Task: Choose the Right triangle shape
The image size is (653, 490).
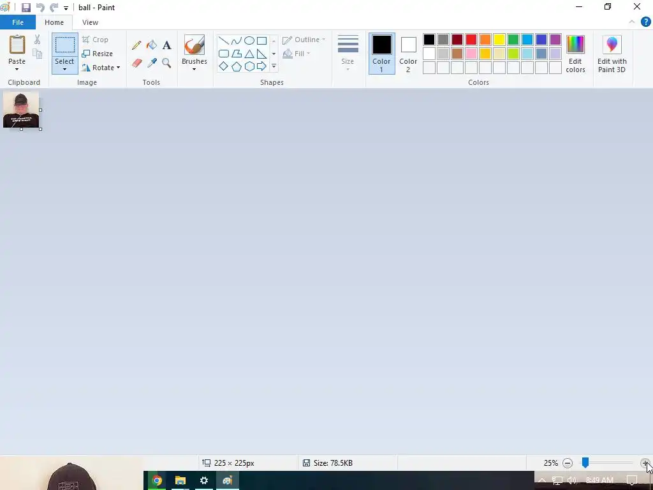Action: pos(261,54)
